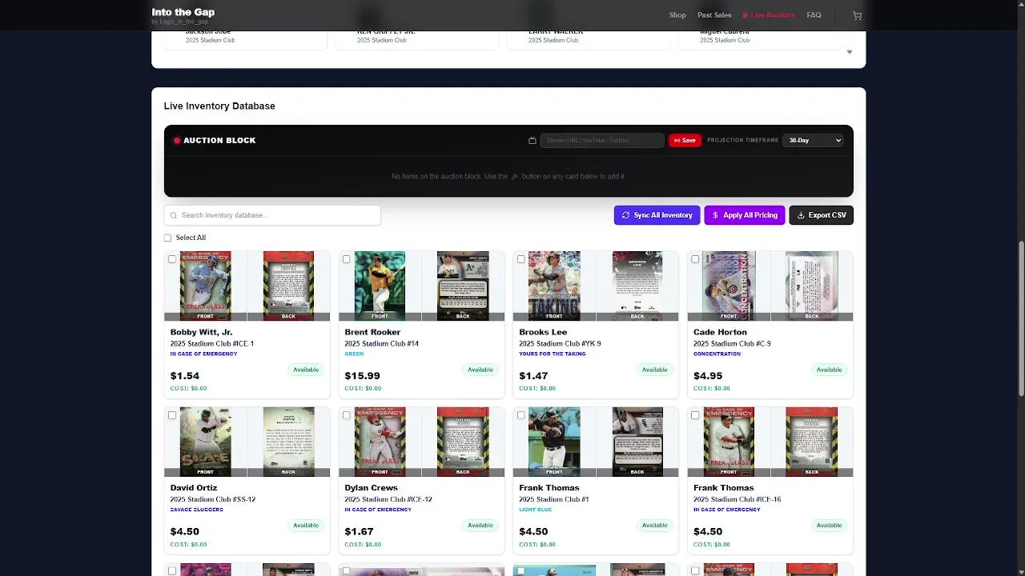Open Brooks Lee back card image
Screen dimensions: 1025x576
637,286
